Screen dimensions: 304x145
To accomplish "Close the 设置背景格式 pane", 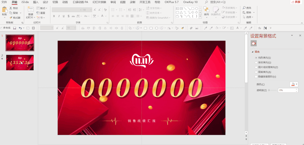I will pos(300,35).
